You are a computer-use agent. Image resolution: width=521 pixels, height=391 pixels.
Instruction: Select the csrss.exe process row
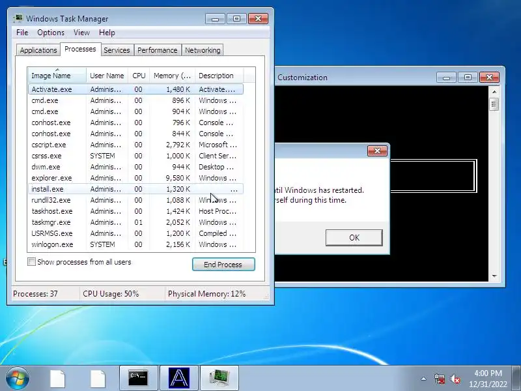click(136, 156)
